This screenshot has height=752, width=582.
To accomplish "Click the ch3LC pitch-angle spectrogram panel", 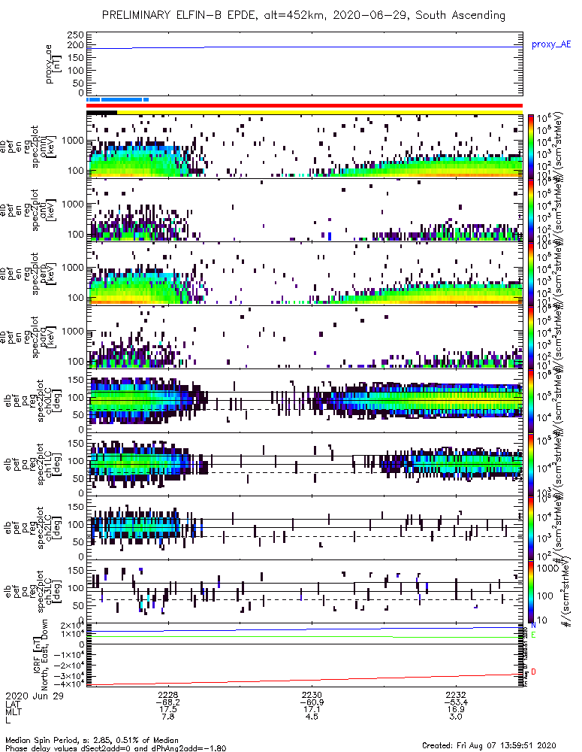I will click(305, 591).
